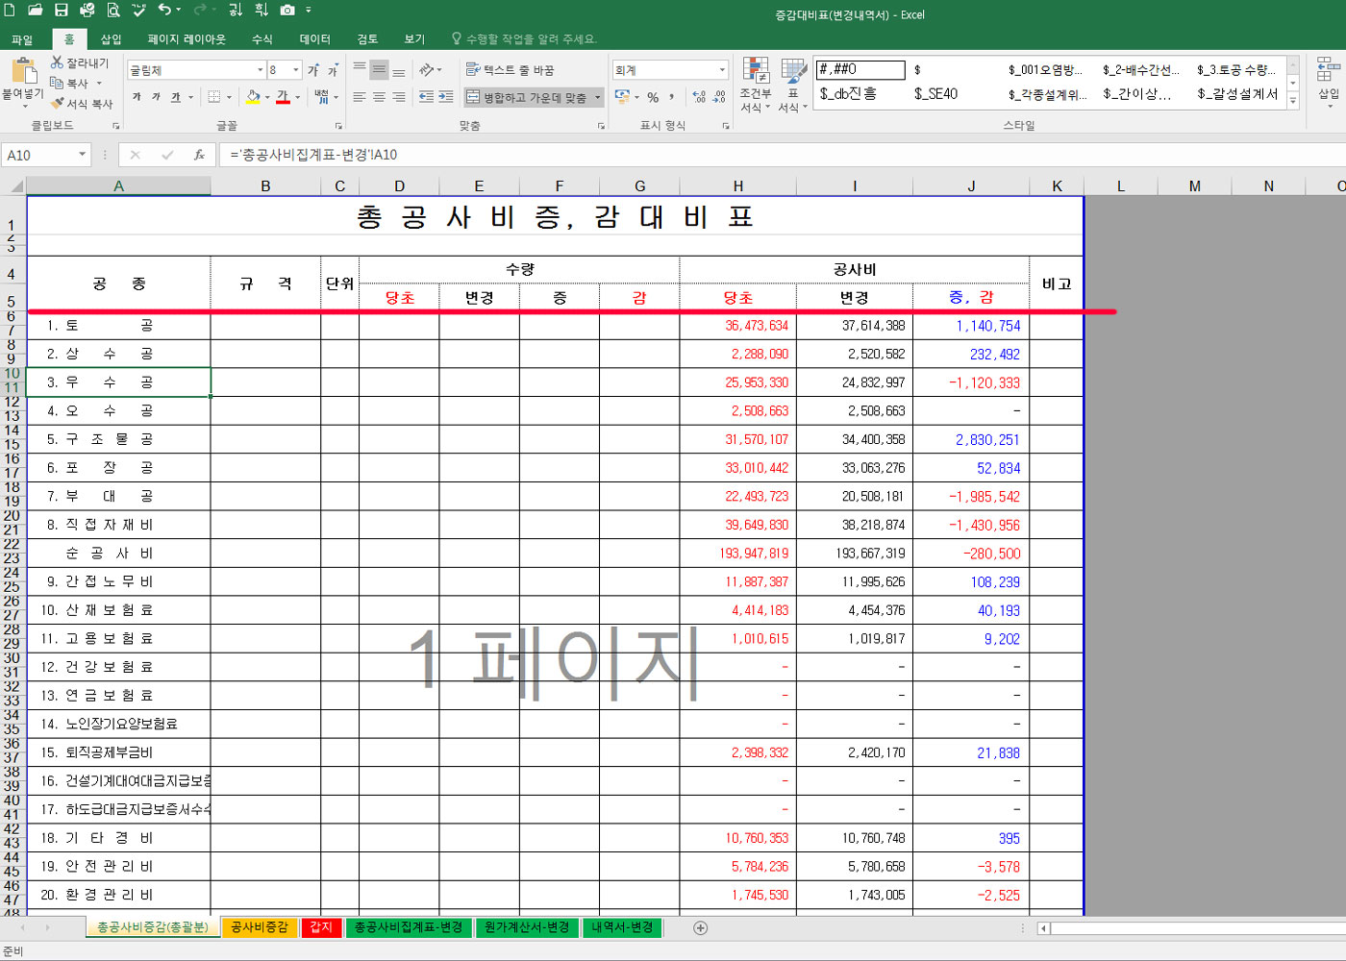
Task: Expand the font color dropdown arrow
Action: 297,97
